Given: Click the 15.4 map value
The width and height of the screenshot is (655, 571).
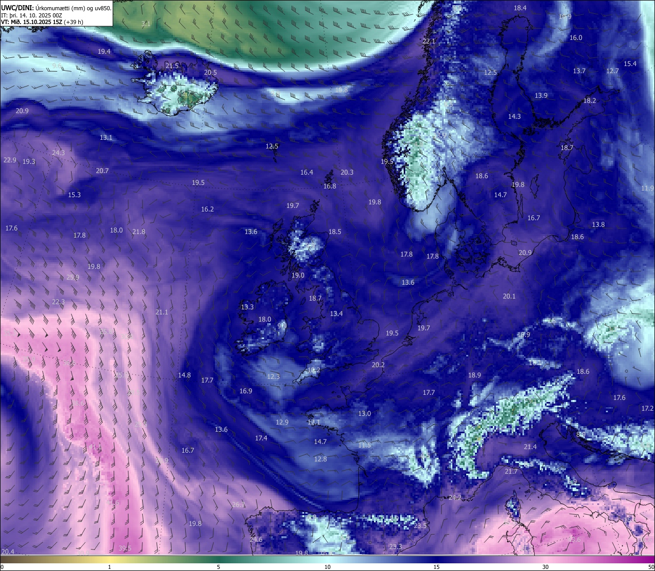Looking at the screenshot, I should coord(630,64).
